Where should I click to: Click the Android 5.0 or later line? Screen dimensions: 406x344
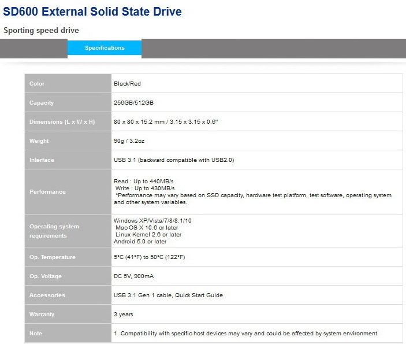click(x=140, y=242)
